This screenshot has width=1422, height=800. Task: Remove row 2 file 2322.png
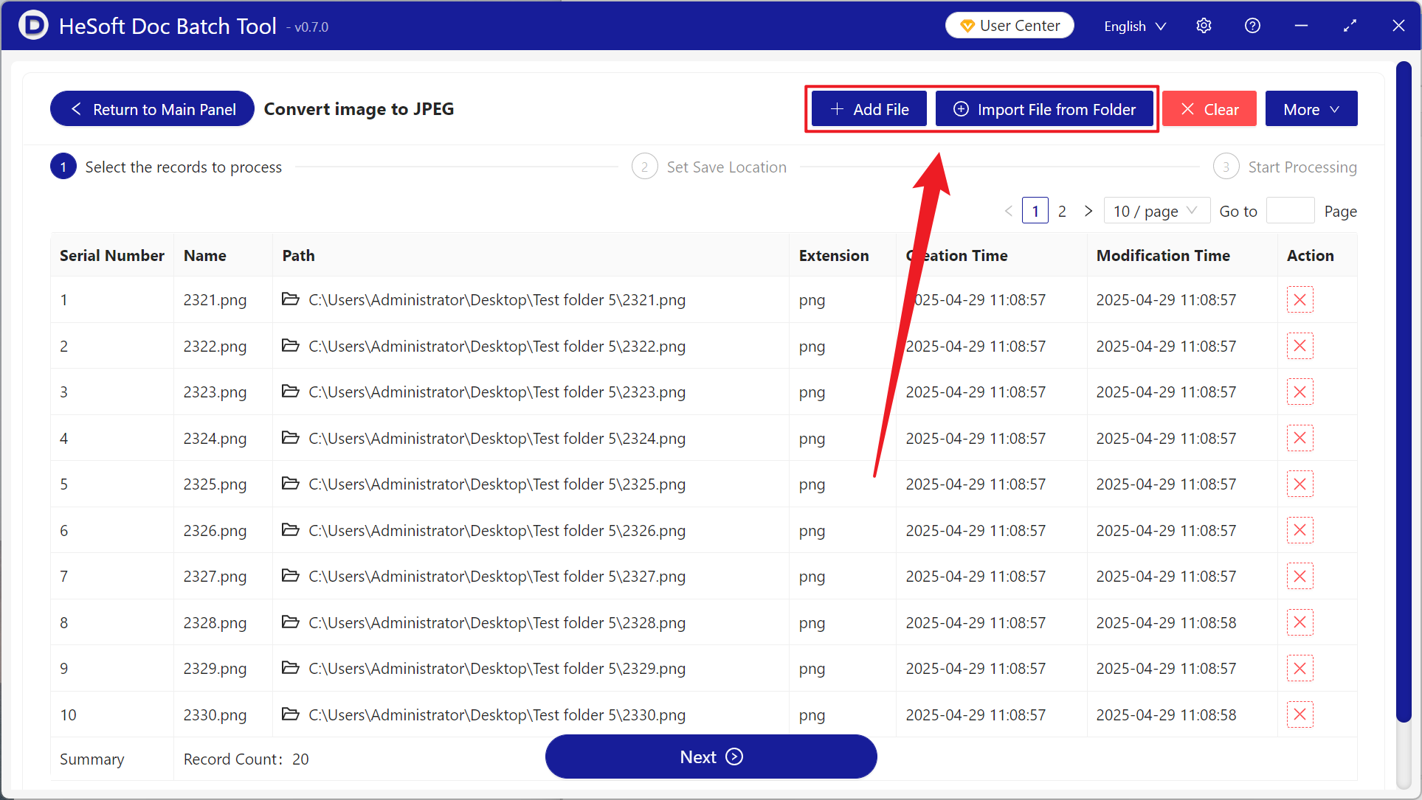tap(1300, 346)
